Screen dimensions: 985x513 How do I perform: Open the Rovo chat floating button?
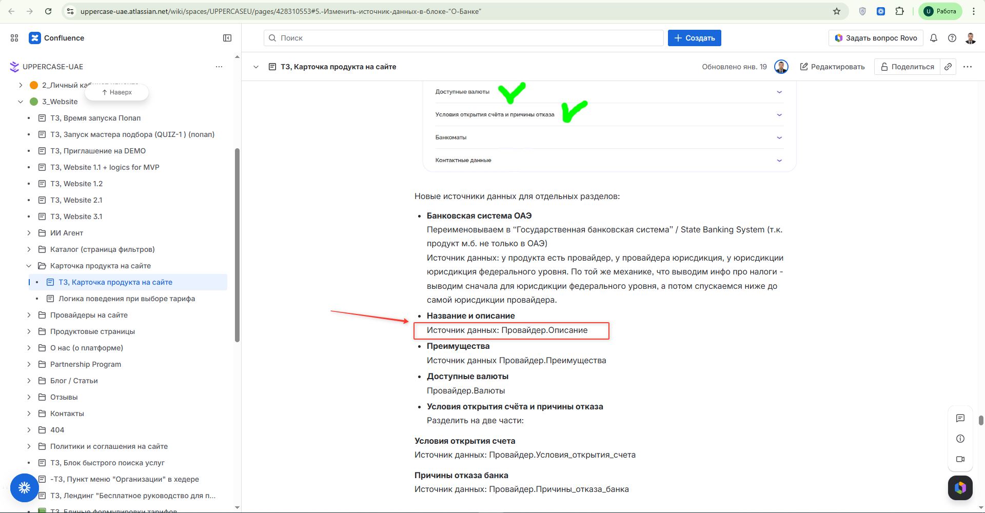[x=960, y=487]
